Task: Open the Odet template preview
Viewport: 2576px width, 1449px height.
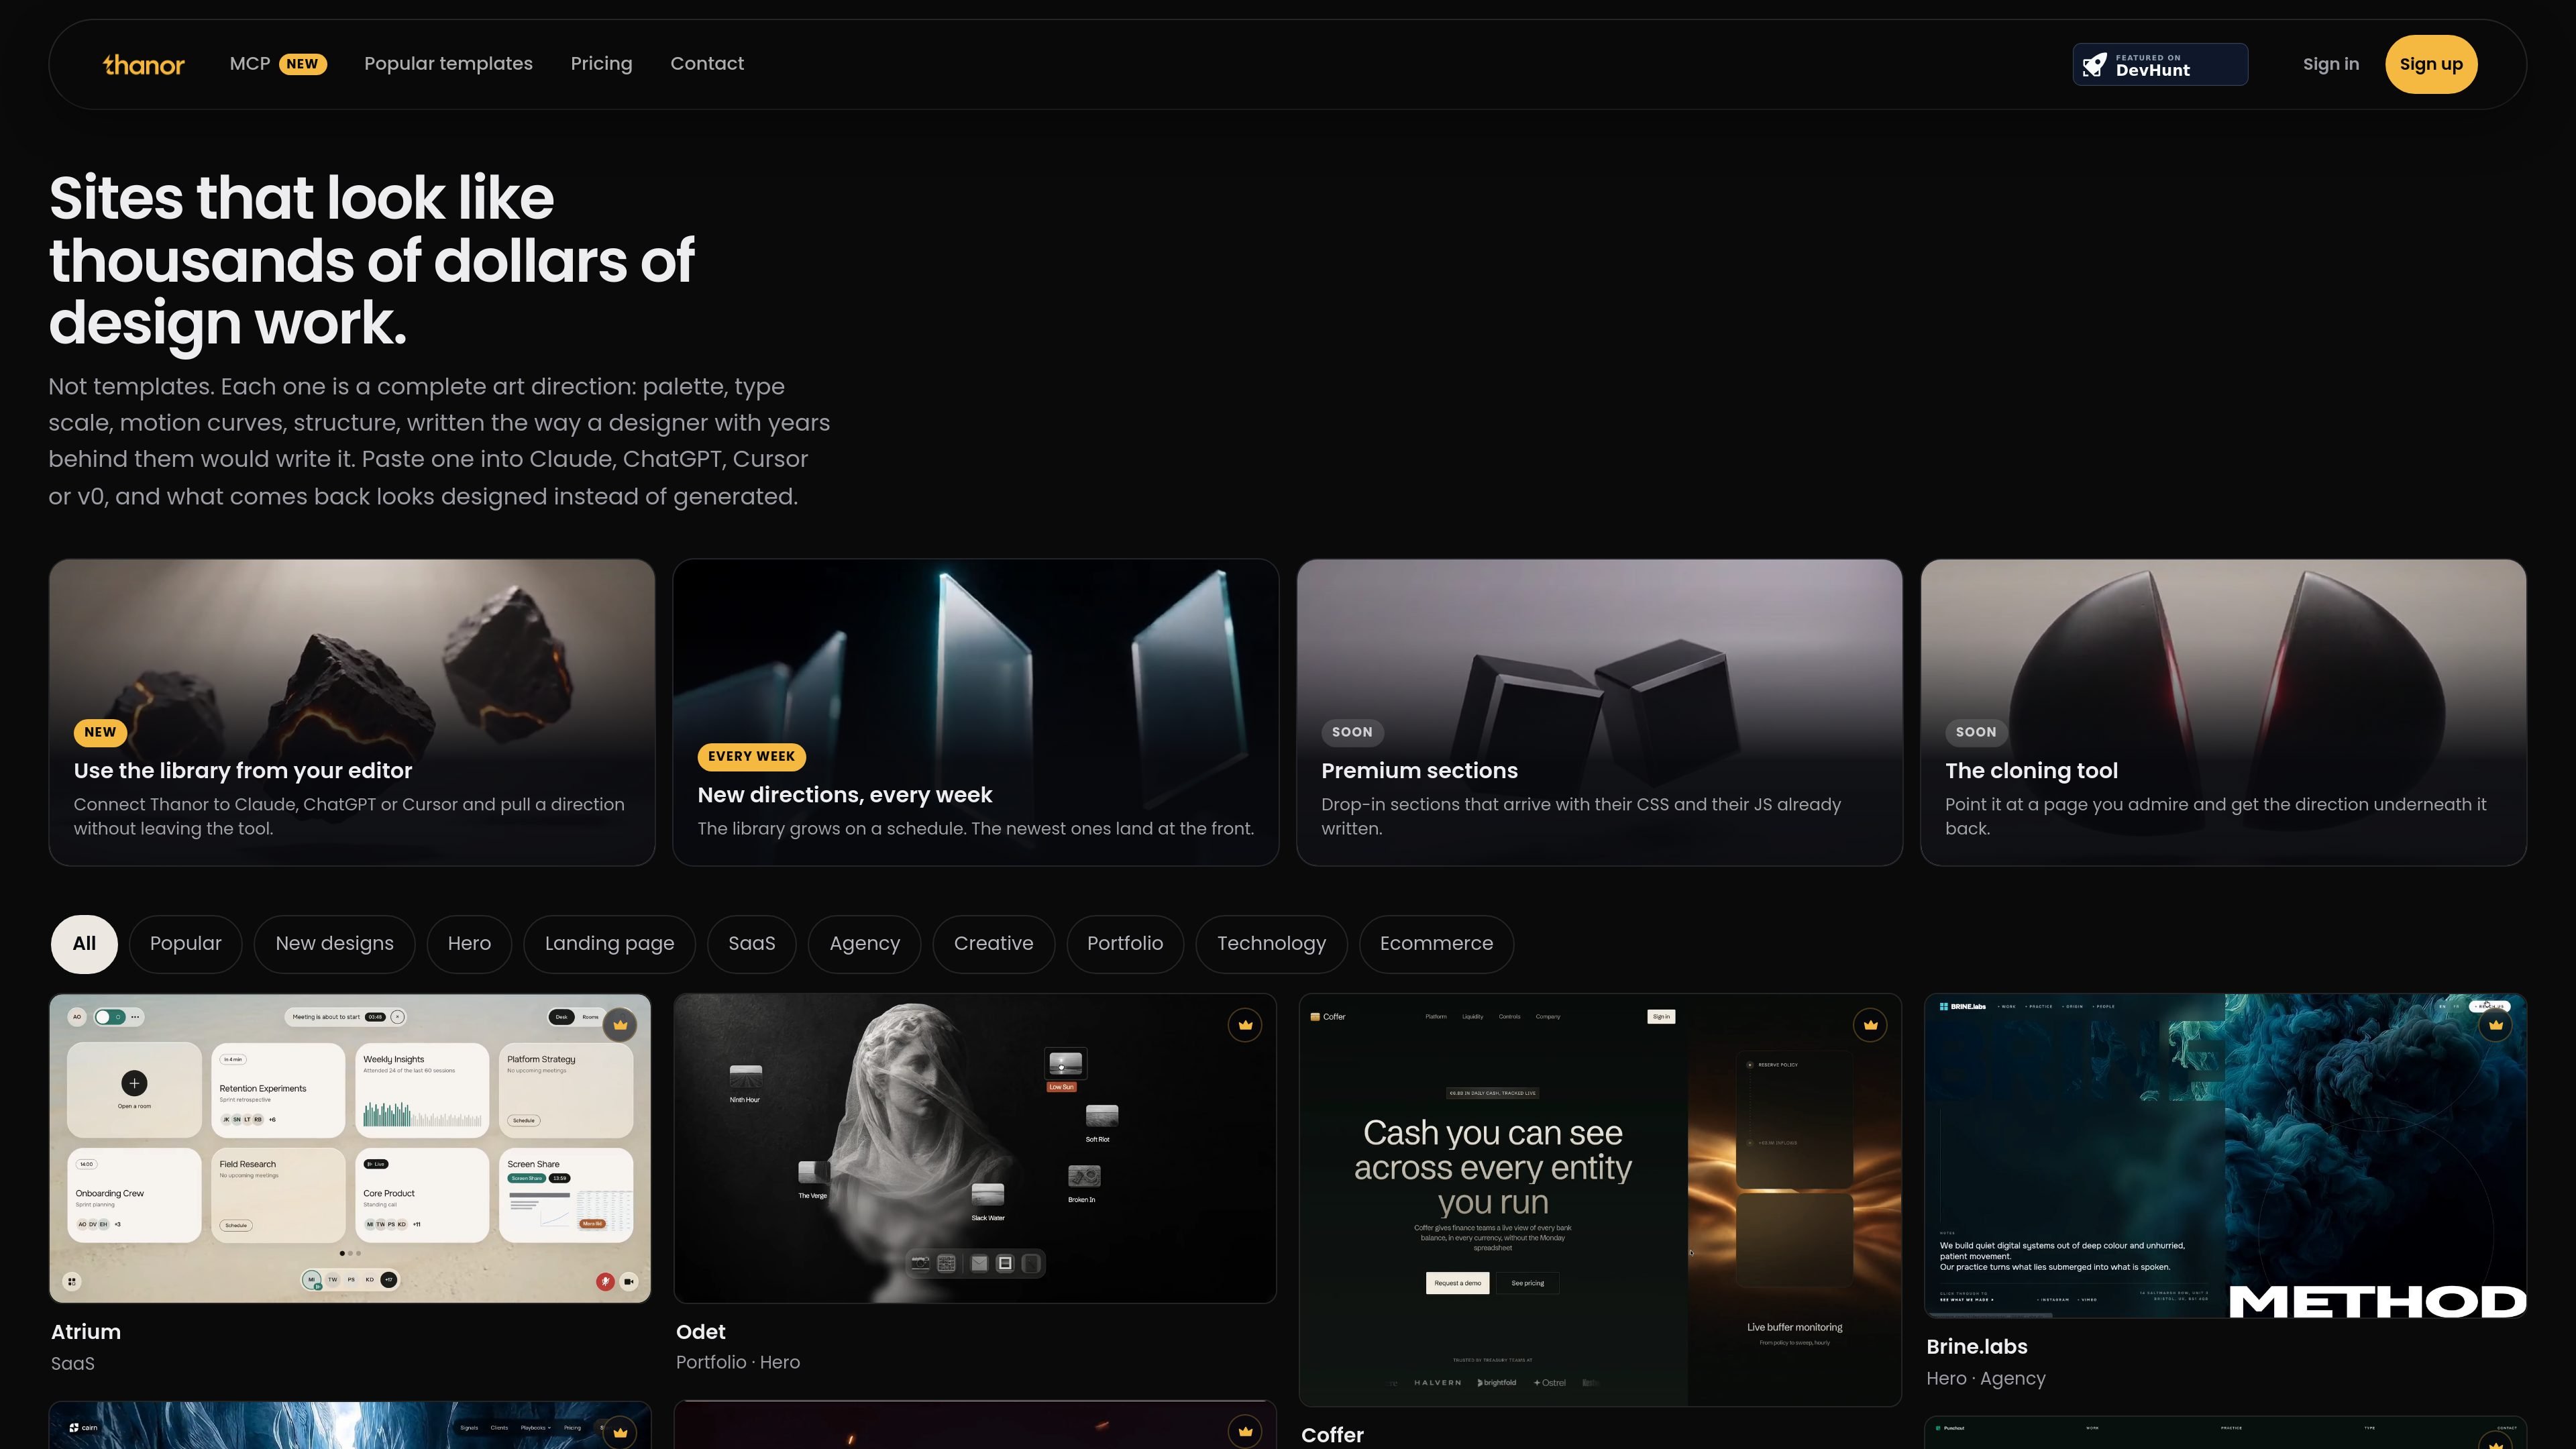Action: [x=975, y=1148]
